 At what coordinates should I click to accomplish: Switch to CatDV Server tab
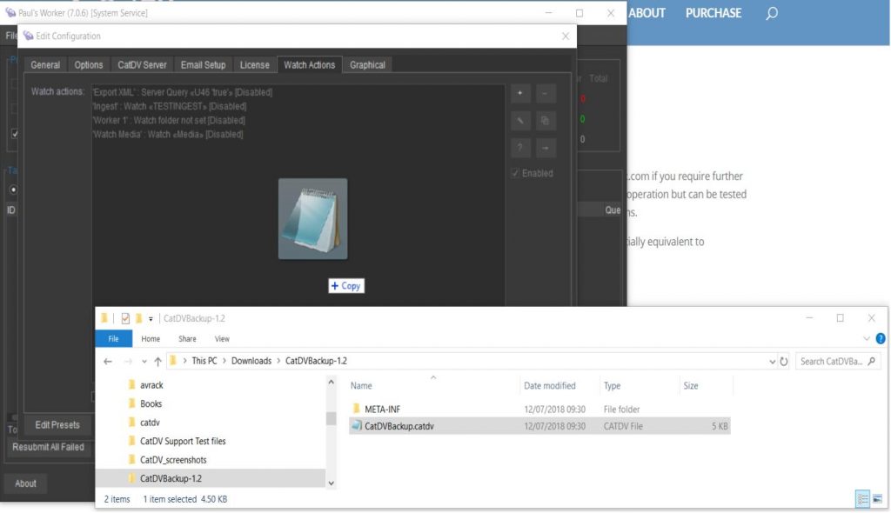point(142,64)
